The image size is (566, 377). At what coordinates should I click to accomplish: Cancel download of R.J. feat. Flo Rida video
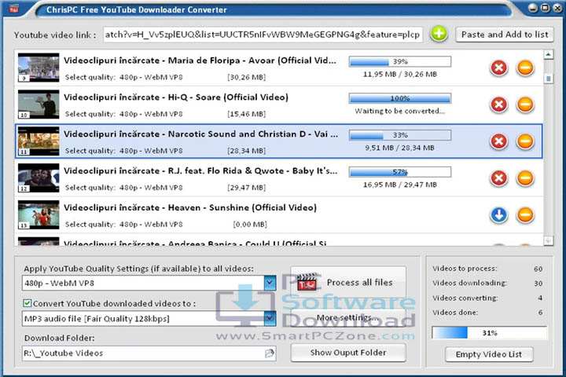click(x=499, y=178)
